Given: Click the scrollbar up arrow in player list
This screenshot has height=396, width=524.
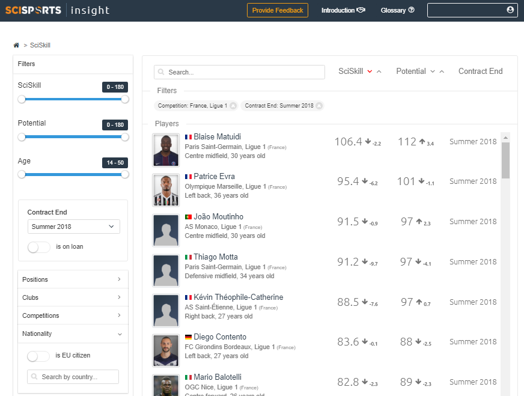Looking at the screenshot, I should (x=505, y=138).
